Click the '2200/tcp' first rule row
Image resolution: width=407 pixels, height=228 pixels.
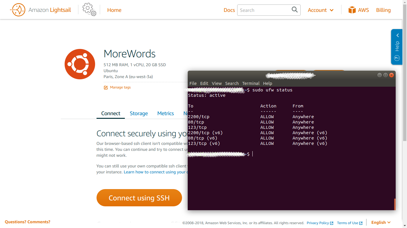pyautogui.click(x=251, y=117)
